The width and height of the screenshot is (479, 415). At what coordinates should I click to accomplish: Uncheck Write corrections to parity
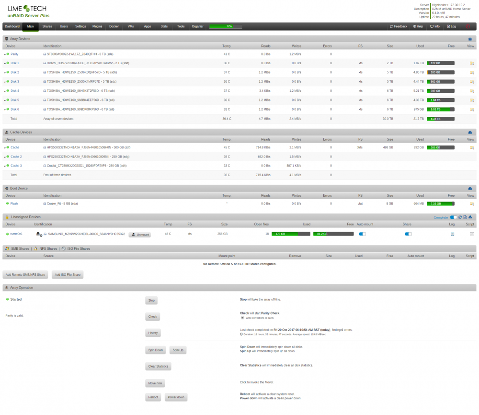click(x=242, y=318)
